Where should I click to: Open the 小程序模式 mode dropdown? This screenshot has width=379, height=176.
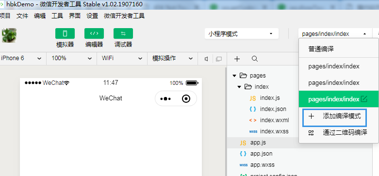click(x=242, y=33)
